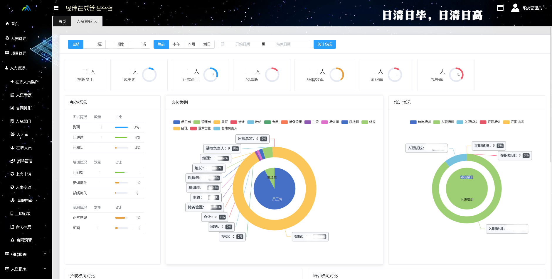Open 首页 home icon in sidebar
Image resolution: width=552 pixels, height=279 pixels.
point(7,24)
